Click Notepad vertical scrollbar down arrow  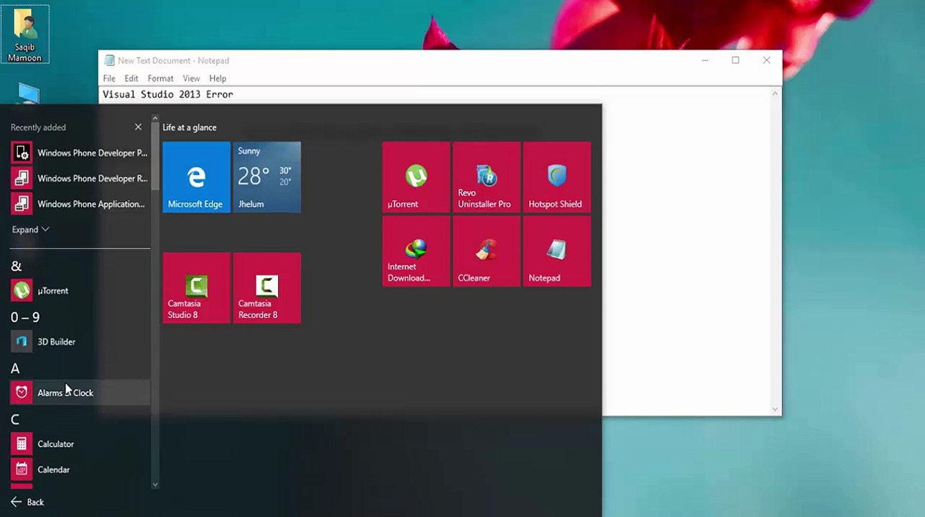pyautogui.click(x=775, y=409)
